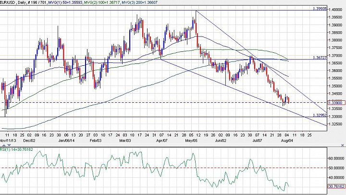Click the RSI value tag 30.76162
This screenshot has height=195, width=346.
(336, 187)
